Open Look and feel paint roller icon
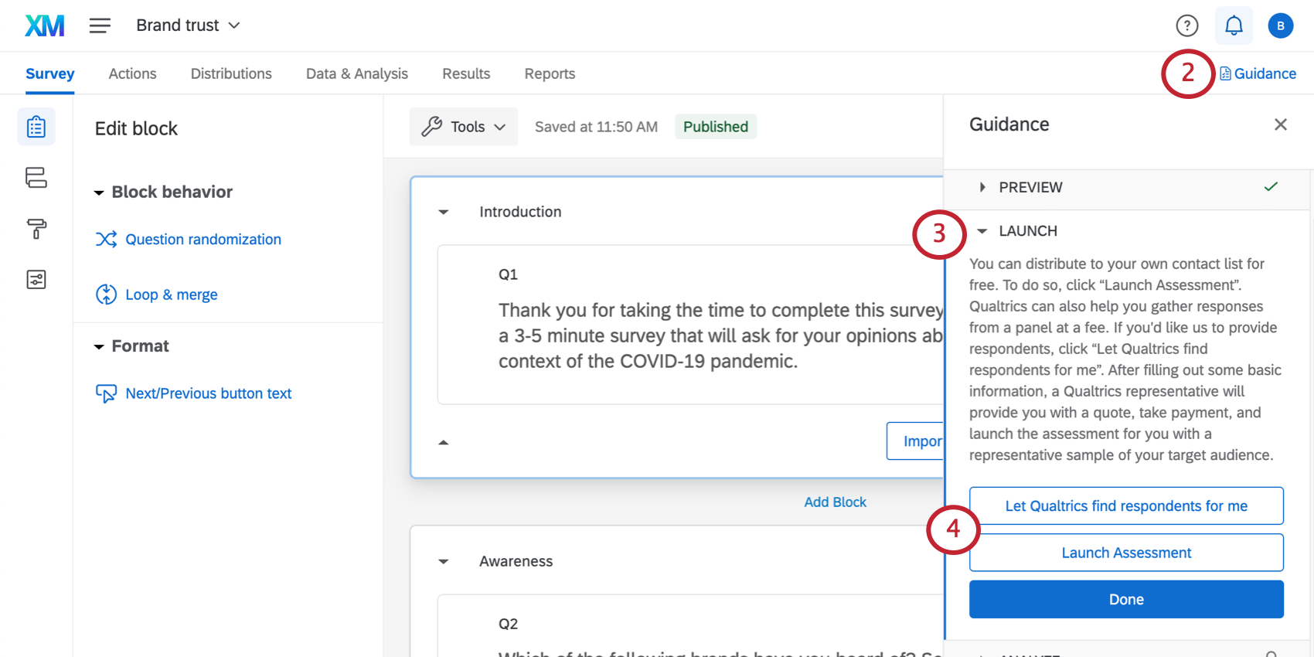 point(36,229)
